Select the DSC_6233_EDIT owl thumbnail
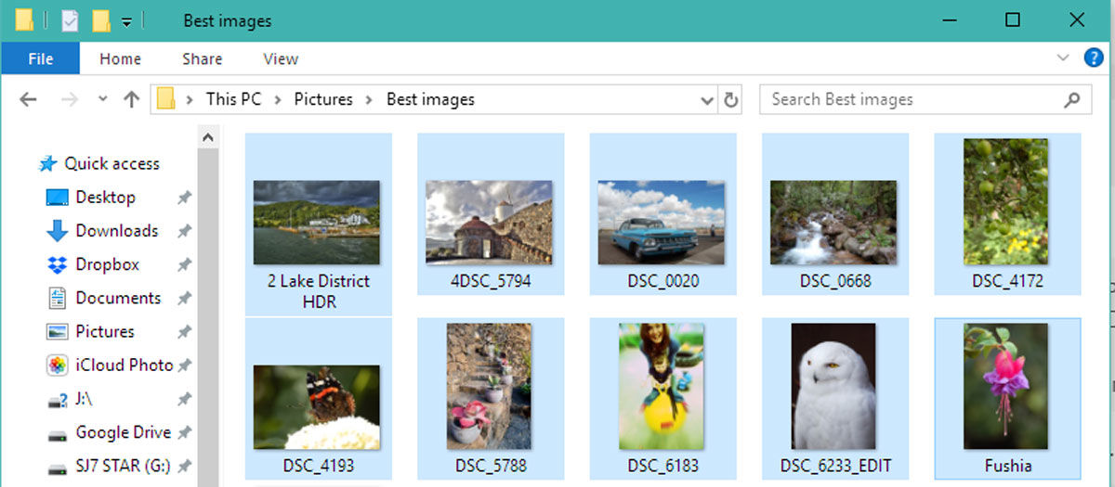 point(833,386)
